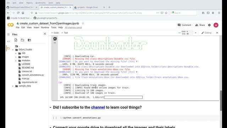Star the notebook in Drive
This screenshot has width=227, height=128.
(x=83, y=23)
